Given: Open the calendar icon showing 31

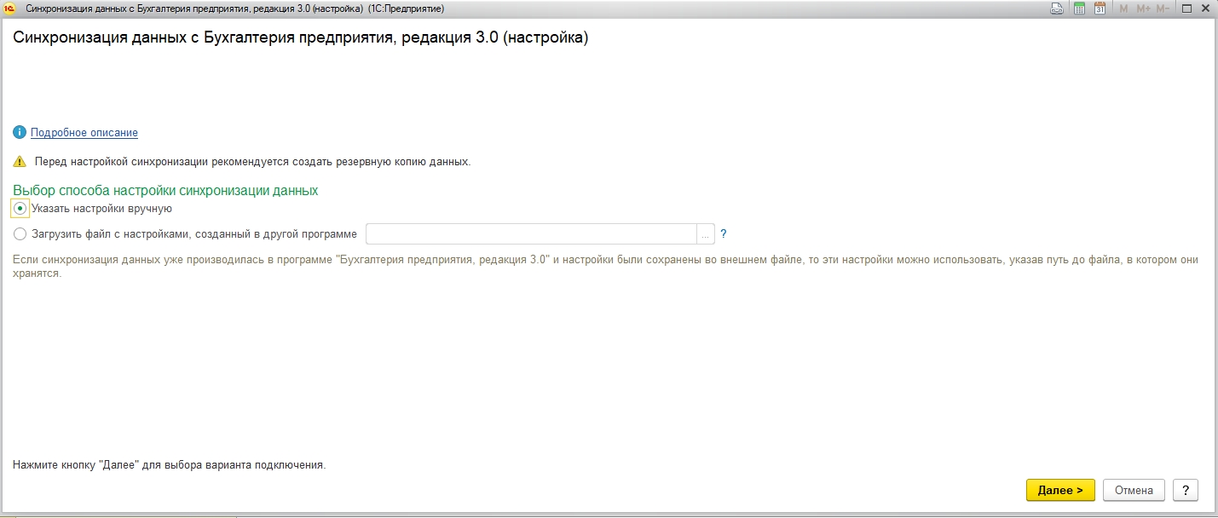Looking at the screenshot, I should (x=1100, y=9).
